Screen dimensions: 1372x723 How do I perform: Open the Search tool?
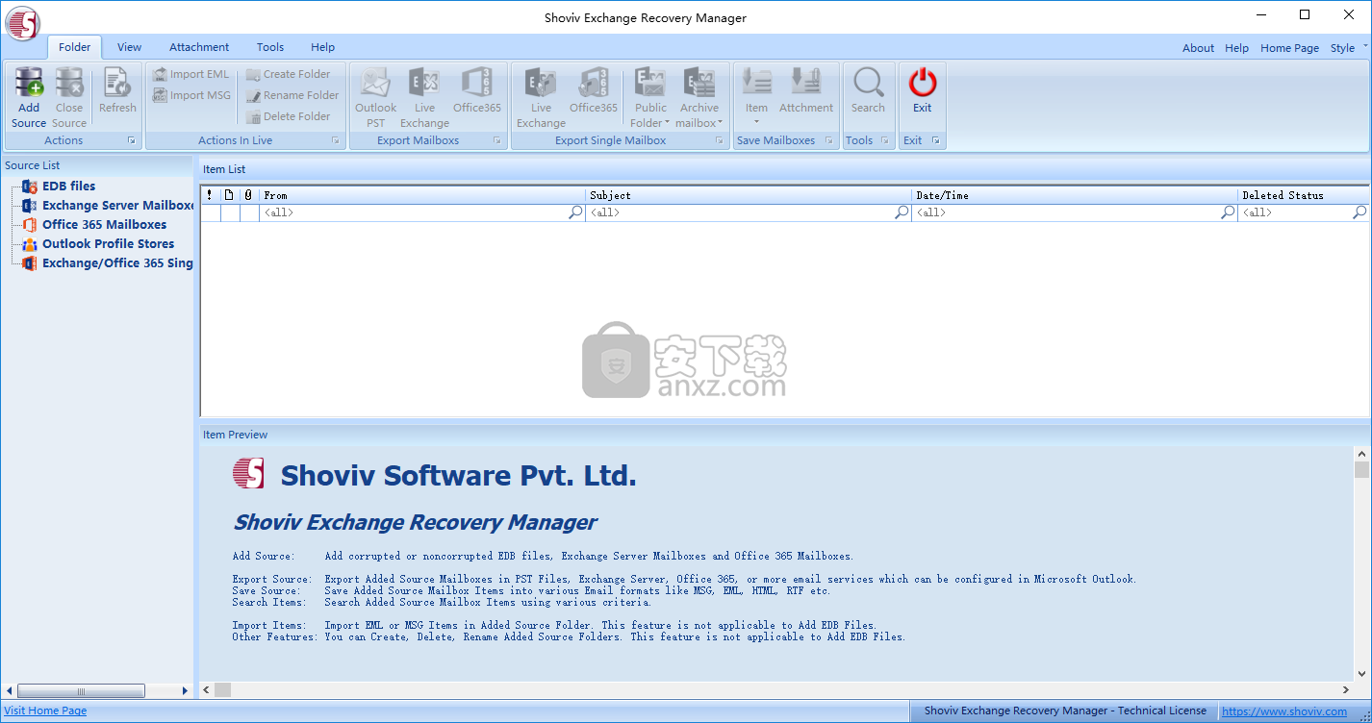click(x=868, y=91)
